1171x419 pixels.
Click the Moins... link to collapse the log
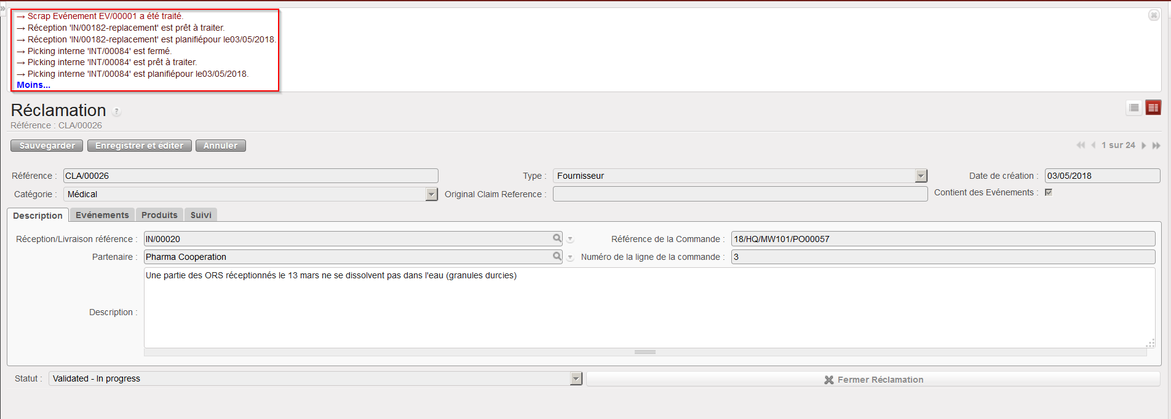[33, 85]
